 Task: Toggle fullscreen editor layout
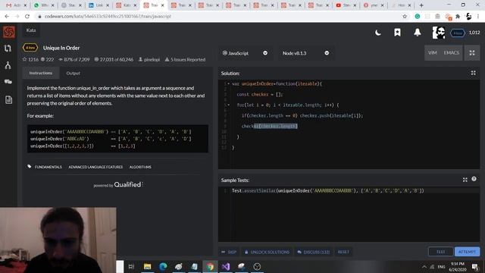point(472,53)
